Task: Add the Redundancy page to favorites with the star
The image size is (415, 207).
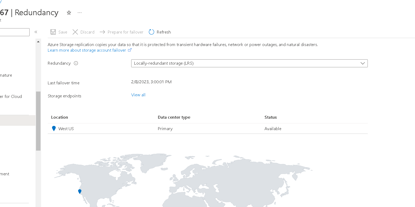Action: click(69, 13)
